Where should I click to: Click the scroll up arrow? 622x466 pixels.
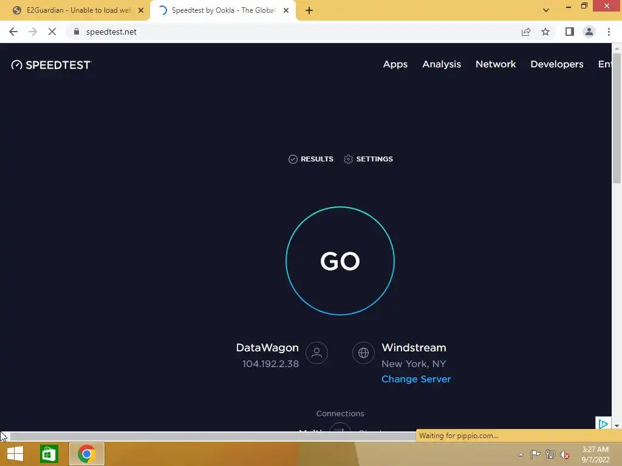(617, 48)
